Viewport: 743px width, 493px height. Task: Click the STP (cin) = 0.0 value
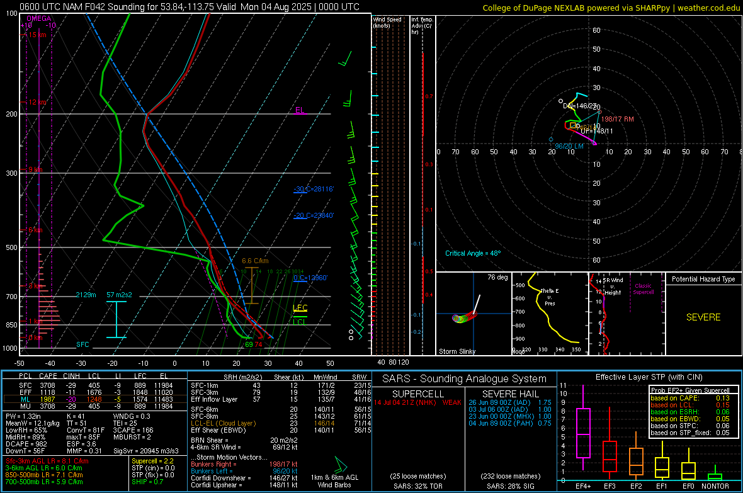[x=153, y=468]
